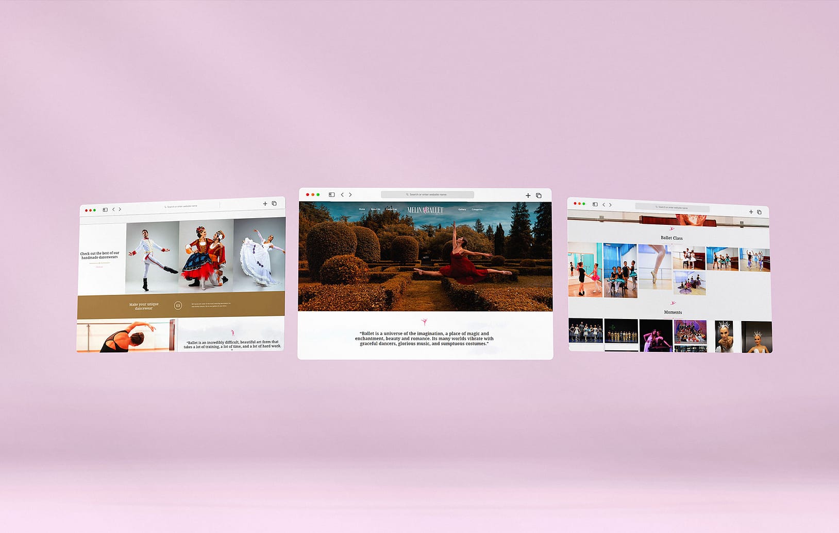Go back in the right browser window
The width and height of the screenshot is (839, 533).
(604, 205)
